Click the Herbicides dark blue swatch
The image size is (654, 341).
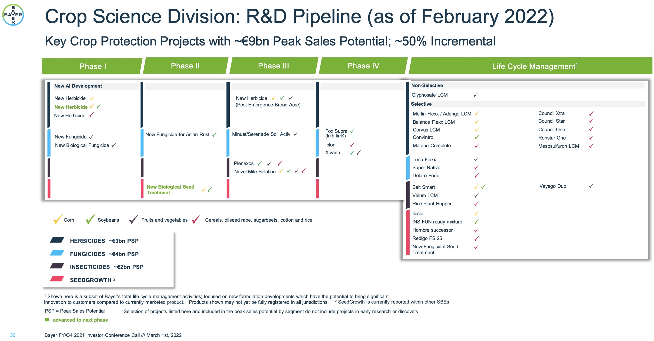click(x=57, y=240)
